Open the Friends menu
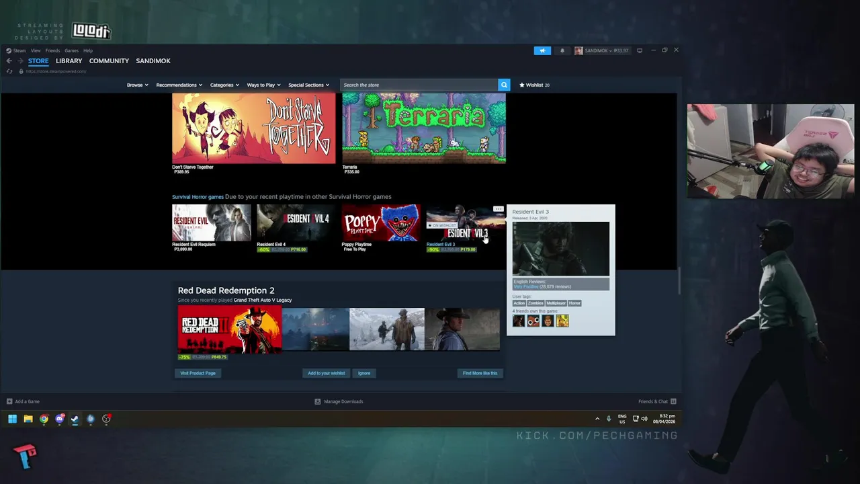Screen dimensions: 860x484 point(52,50)
